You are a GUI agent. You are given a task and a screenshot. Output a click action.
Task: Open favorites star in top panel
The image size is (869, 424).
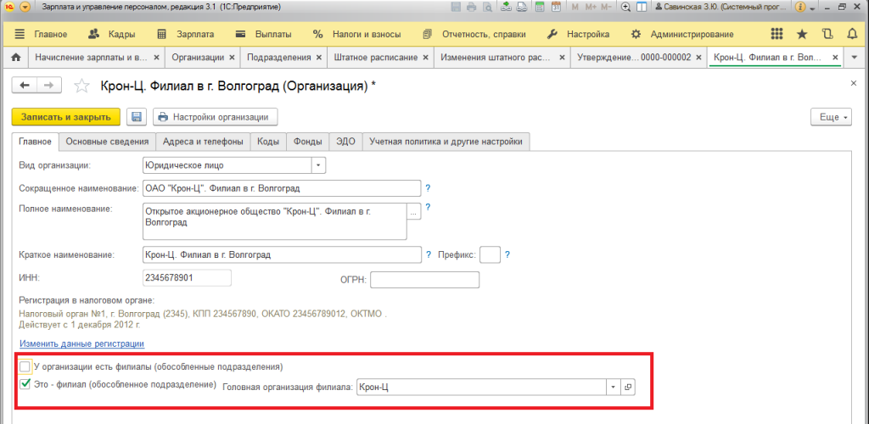(802, 35)
